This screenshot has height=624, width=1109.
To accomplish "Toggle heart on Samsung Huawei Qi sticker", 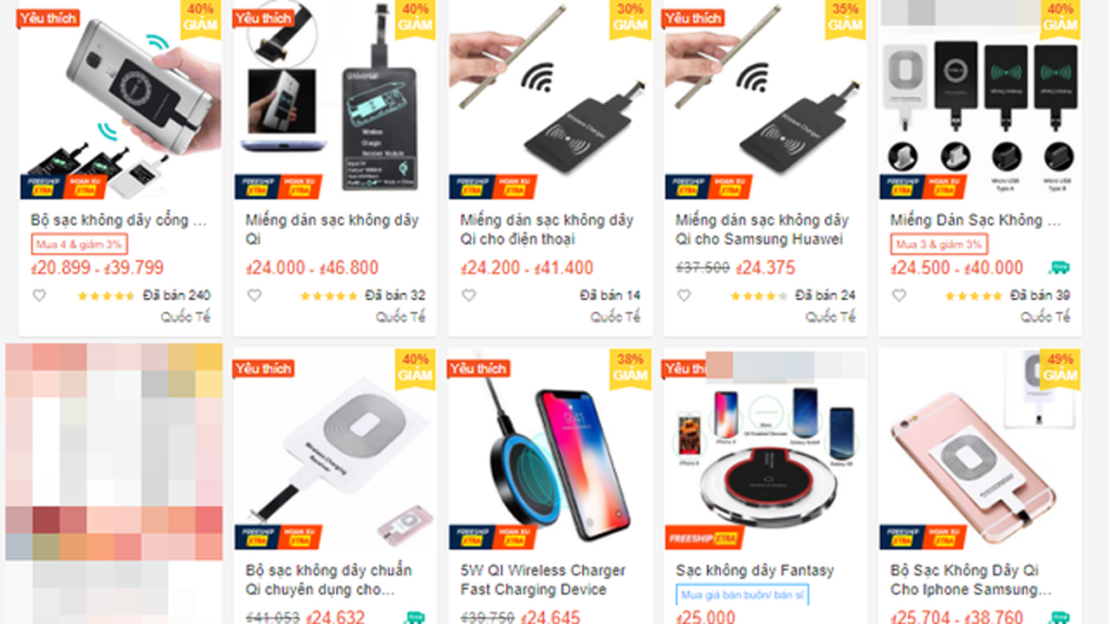I will [684, 296].
